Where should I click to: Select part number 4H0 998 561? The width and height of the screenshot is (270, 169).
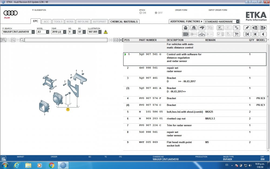[x=148, y=68]
